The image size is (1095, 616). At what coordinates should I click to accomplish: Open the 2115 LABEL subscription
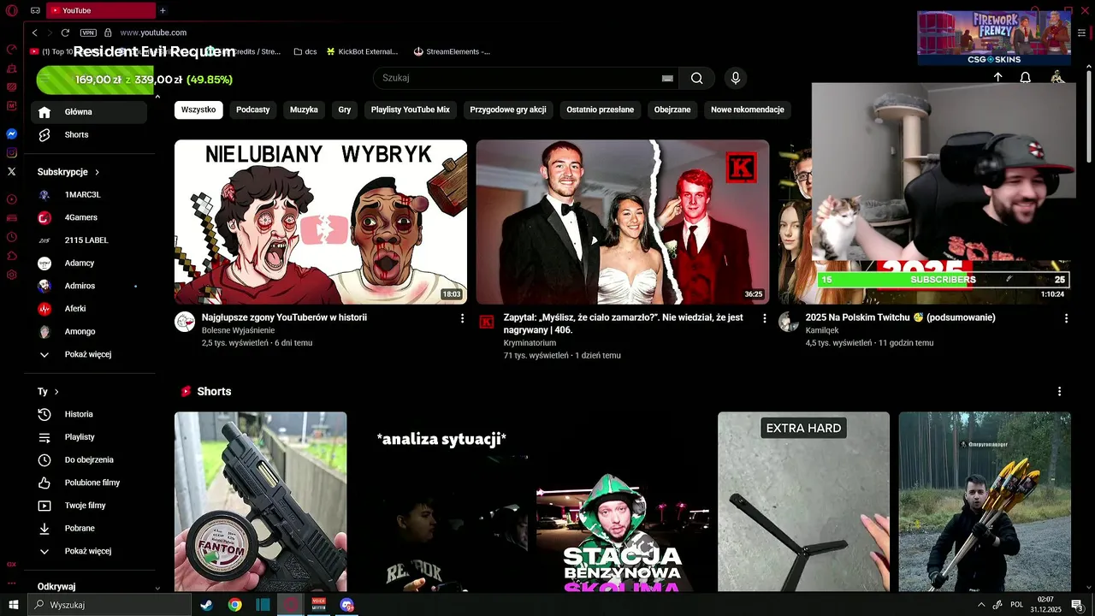click(x=89, y=240)
